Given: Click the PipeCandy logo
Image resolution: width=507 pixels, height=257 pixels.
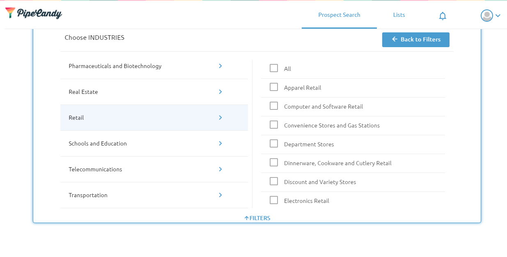Looking at the screenshot, I should 34,13.
